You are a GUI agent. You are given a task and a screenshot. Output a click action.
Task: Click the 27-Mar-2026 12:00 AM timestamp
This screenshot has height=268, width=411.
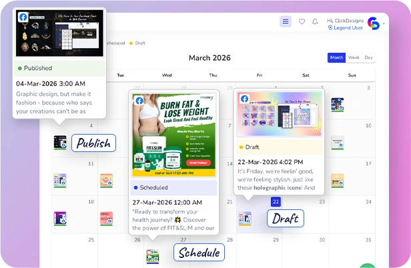point(167,203)
